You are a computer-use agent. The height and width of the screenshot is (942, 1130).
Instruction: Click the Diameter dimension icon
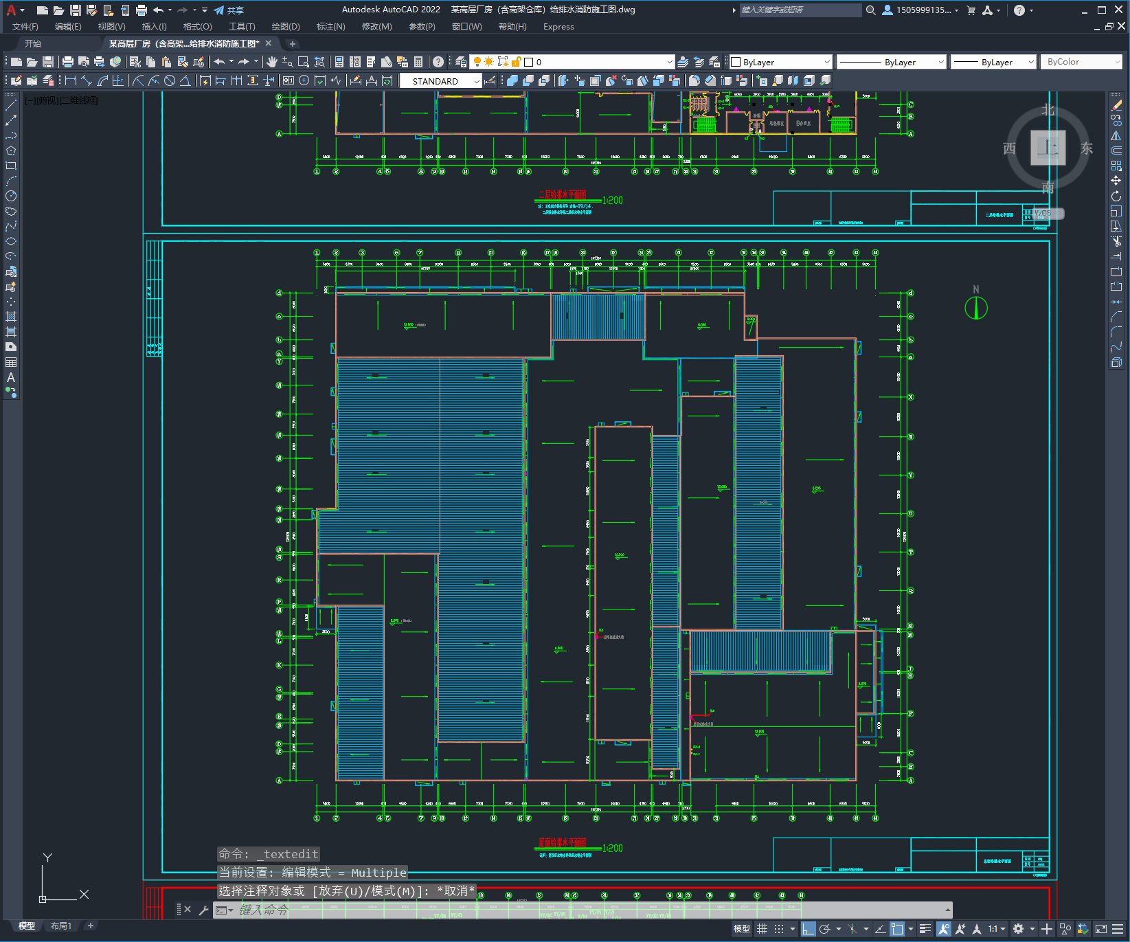pyautogui.click(x=170, y=80)
